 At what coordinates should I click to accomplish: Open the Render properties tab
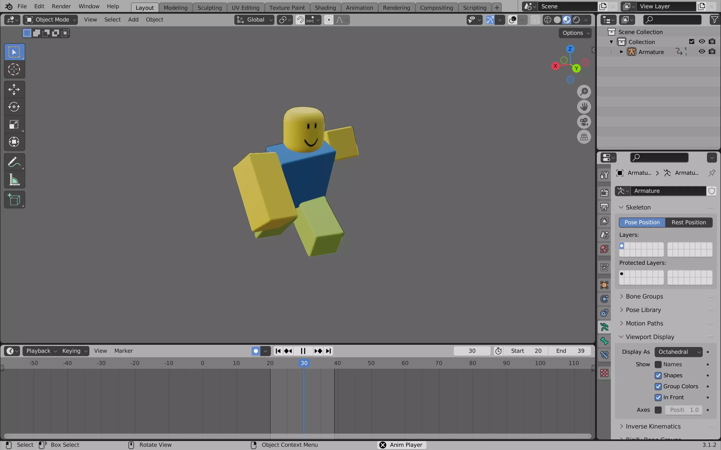point(604,192)
